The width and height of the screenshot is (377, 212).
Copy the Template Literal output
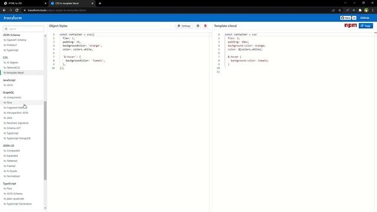pos(366,26)
